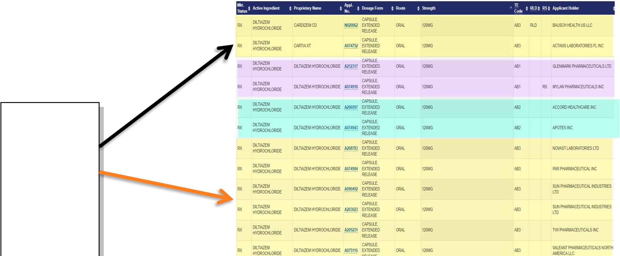Sort by RS column arrows
This screenshot has width=620, height=256.
(x=549, y=8)
